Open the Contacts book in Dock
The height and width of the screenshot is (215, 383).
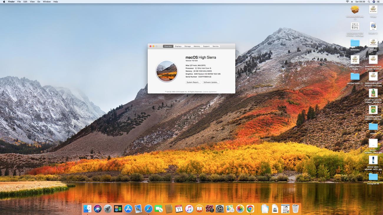click(x=169, y=209)
